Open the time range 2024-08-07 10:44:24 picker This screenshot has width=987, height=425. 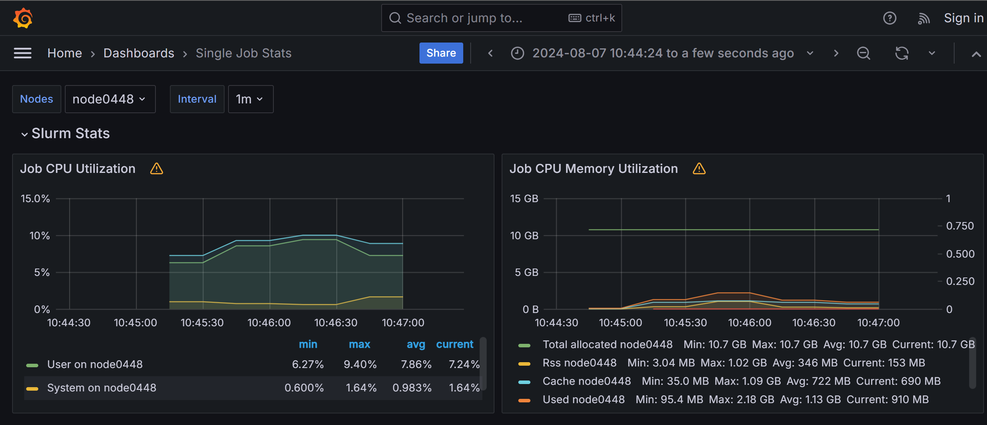[x=663, y=53]
